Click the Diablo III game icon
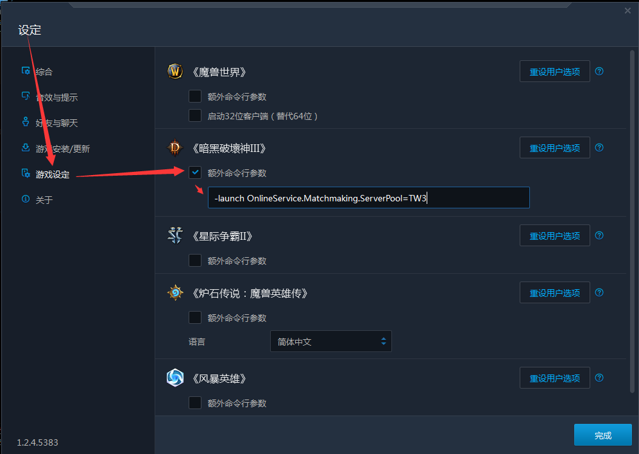The width and height of the screenshot is (639, 454). click(175, 147)
